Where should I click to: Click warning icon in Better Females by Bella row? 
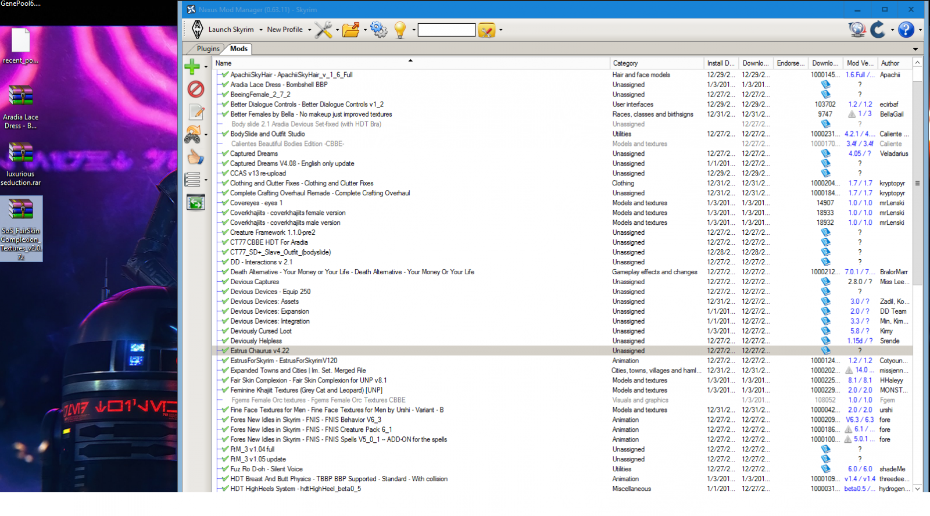[852, 114]
